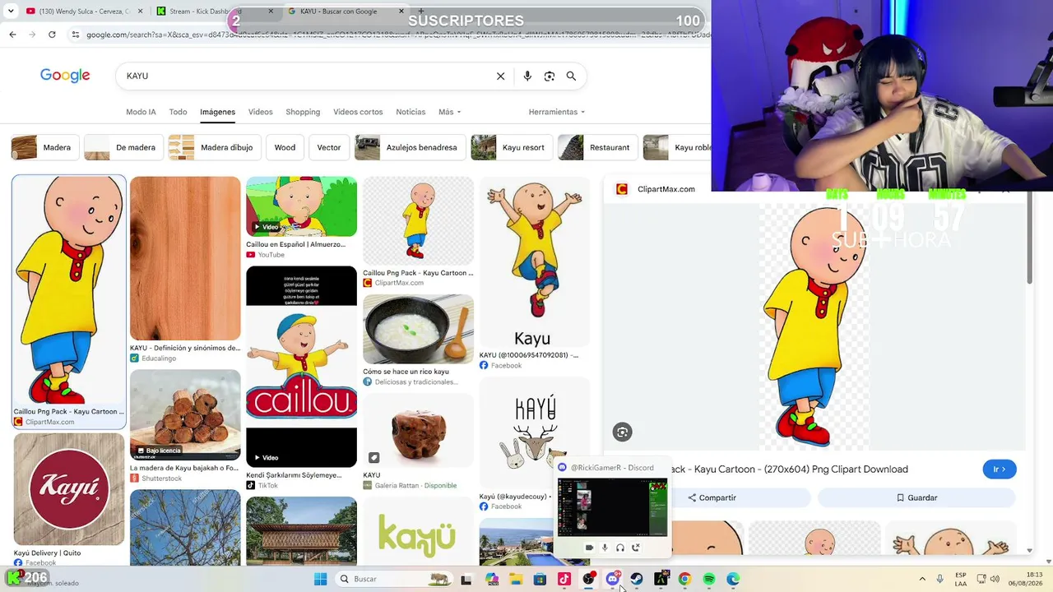Screen dimensions: 1053x592
Task: Show hidden system tray icons
Action: click(x=922, y=579)
